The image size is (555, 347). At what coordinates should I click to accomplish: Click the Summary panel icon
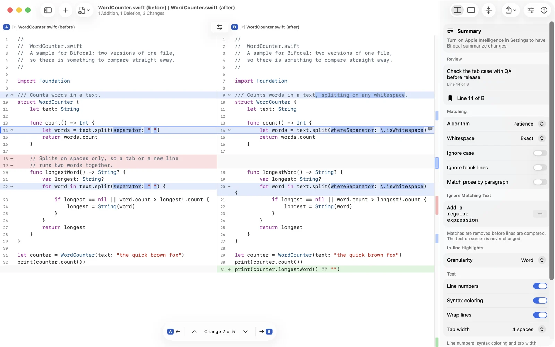pyautogui.click(x=450, y=31)
